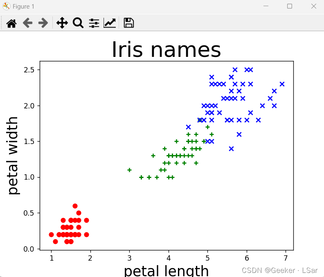Open the edit axis and curve parameters tool
324x277 pixels.
point(110,23)
